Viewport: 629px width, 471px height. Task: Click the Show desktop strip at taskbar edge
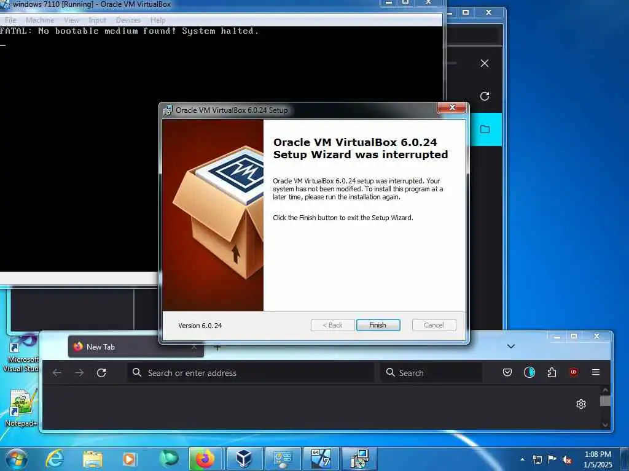point(625,459)
